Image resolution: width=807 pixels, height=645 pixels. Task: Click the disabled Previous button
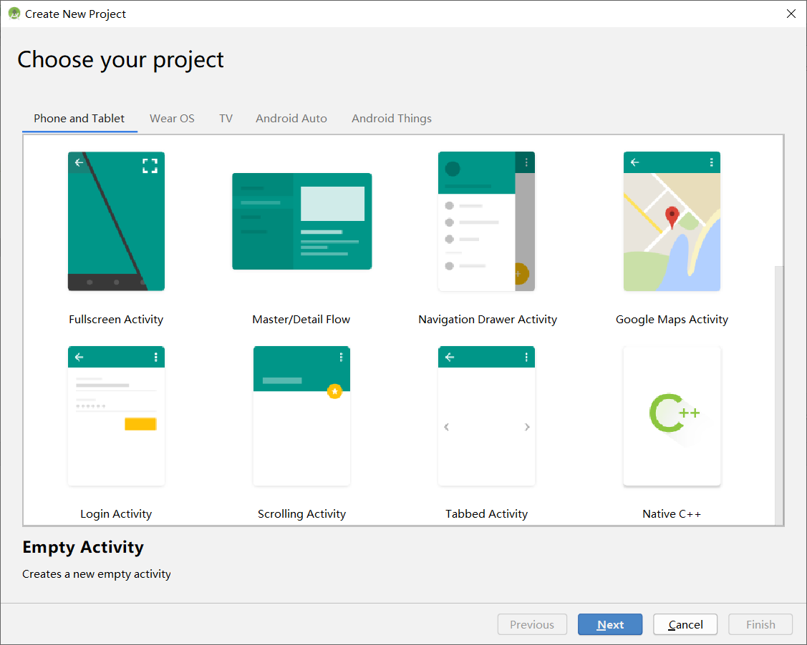pos(532,624)
